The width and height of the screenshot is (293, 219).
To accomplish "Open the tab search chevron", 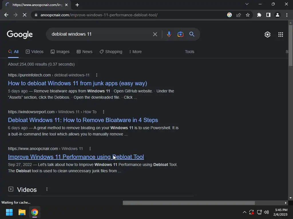I will coord(247,4).
